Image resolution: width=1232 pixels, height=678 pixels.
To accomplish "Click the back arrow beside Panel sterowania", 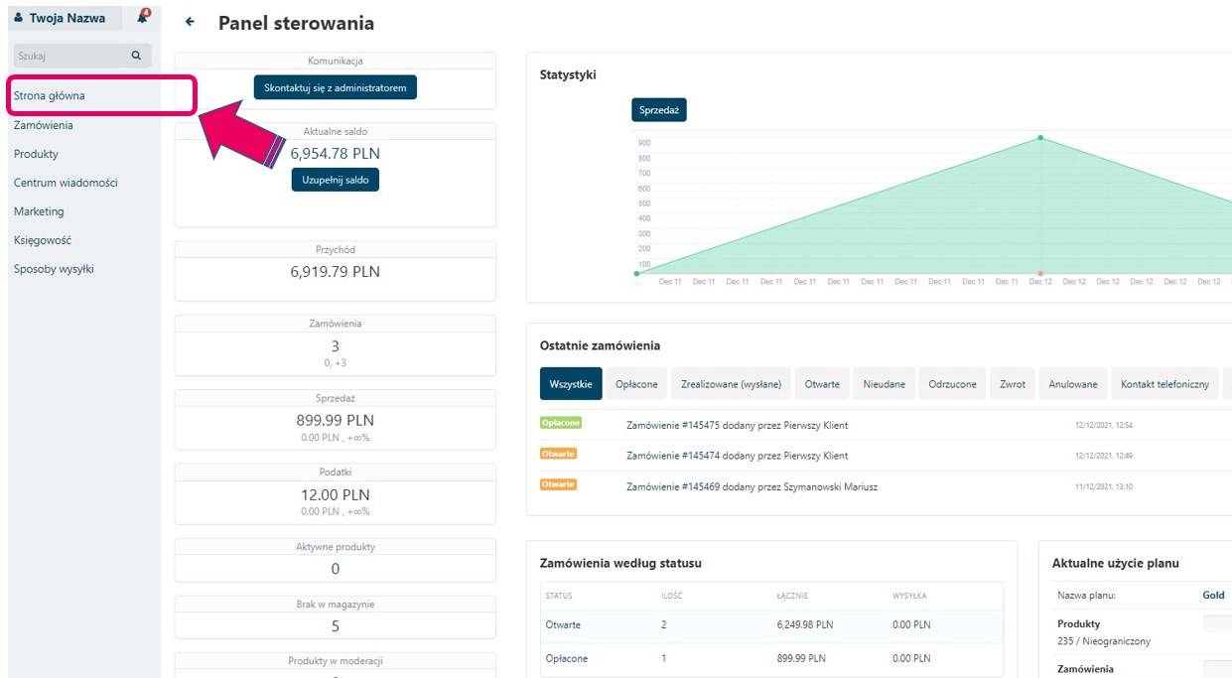I will [190, 22].
